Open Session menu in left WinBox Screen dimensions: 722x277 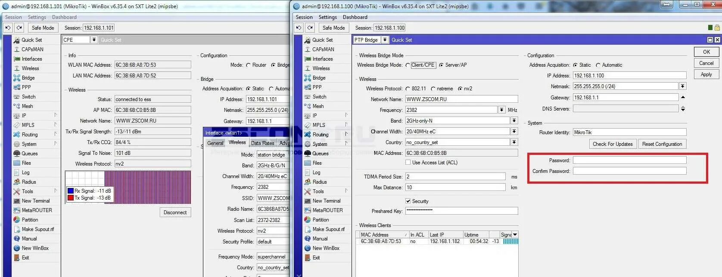13,17
